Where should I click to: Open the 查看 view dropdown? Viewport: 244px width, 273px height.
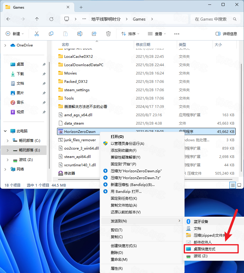click(x=157, y=34)
